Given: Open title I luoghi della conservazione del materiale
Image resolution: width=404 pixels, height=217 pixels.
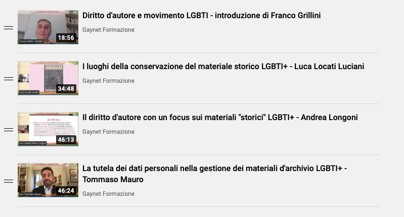Looking at the screenshot, I should point(223,66).
